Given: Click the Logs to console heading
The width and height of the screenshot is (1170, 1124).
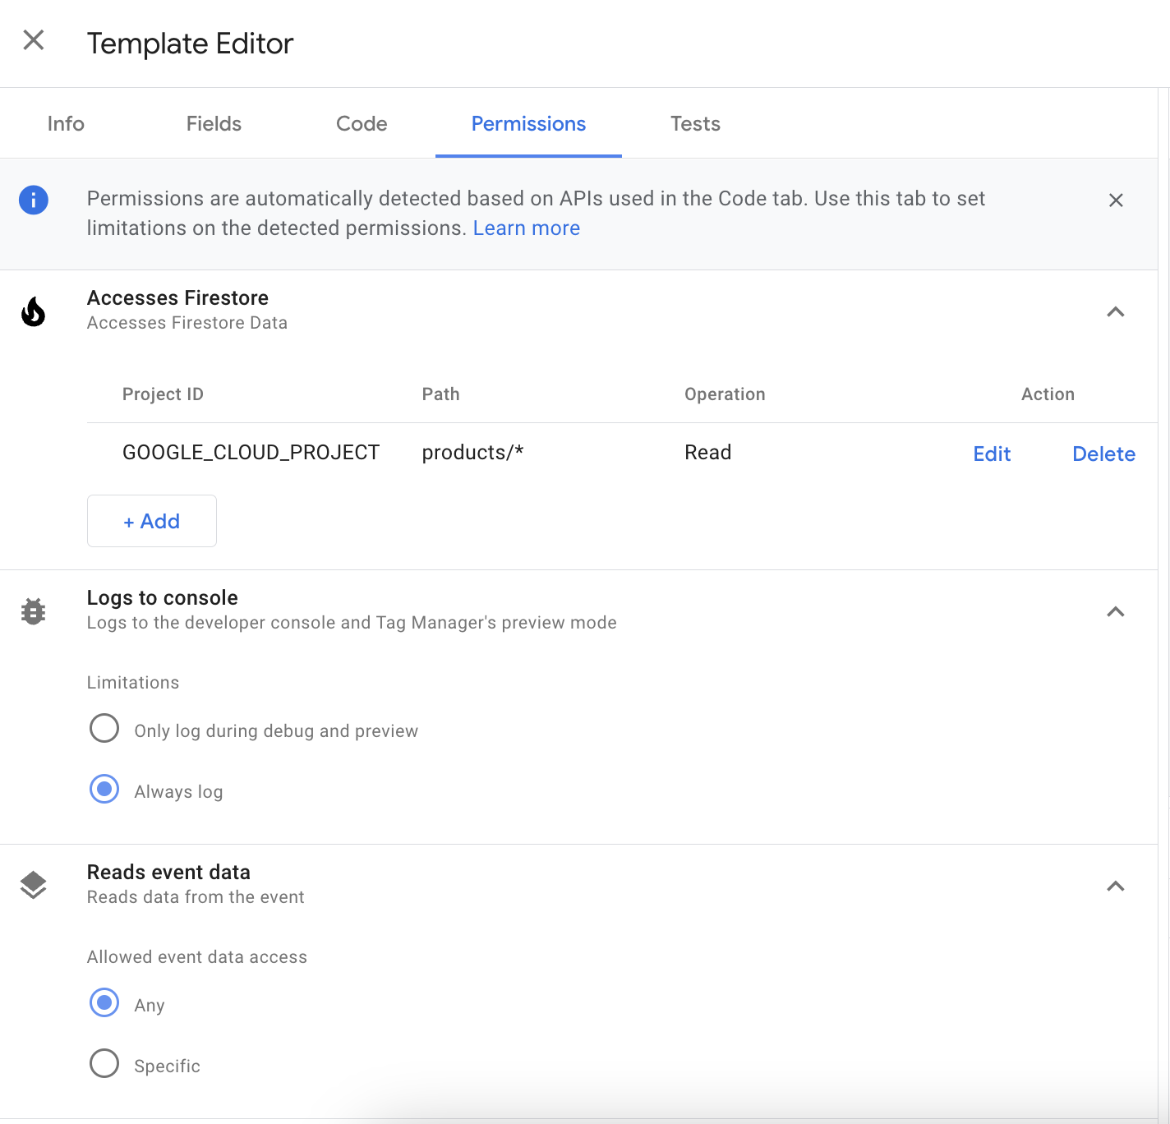Looking at the screenshot, I should pyautogui.click(x=163, y=597).
